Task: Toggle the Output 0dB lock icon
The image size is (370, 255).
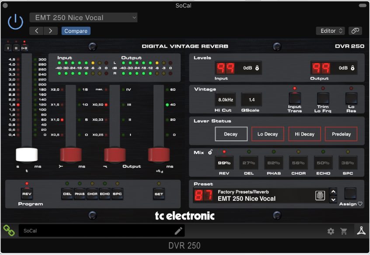Action: (353, 68)
